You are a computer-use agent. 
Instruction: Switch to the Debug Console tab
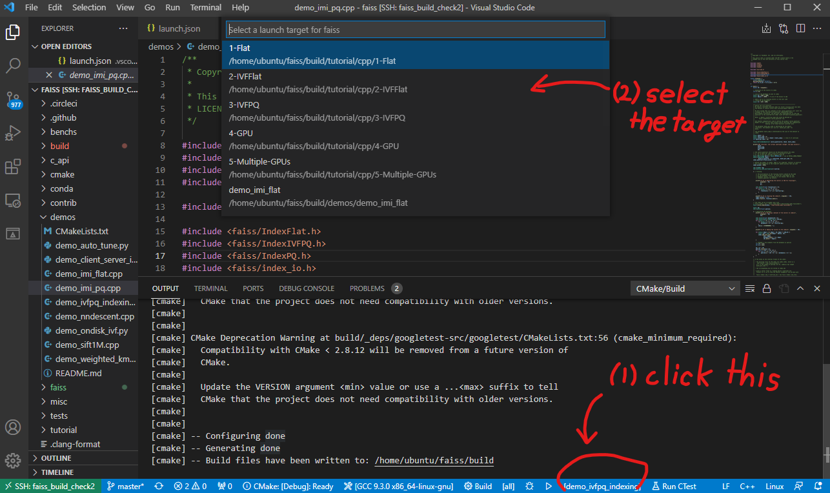click(307, 288)
